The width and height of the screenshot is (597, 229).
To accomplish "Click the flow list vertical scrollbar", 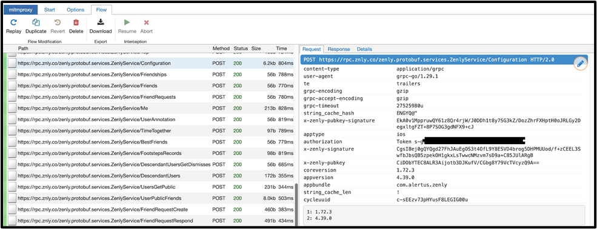I will pos(296,205).
